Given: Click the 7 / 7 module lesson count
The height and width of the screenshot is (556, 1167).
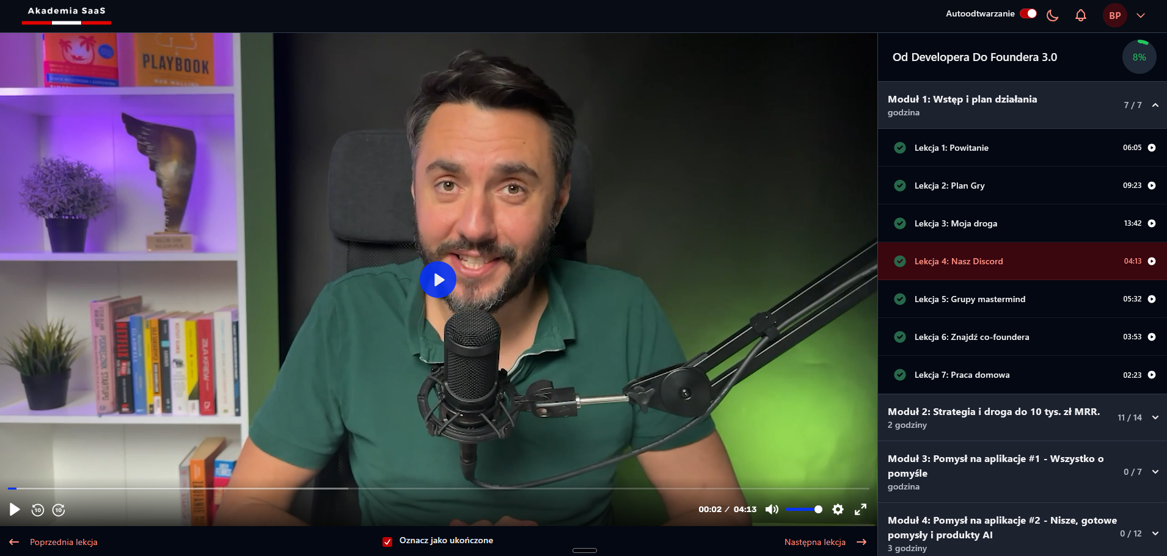Looking at the screenshot, I should [x=1133, y=105].
